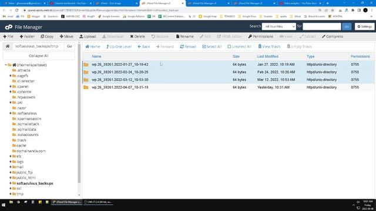The image size is (376, 211).
Task: Click the cPanel logo icon
Action: [9, 27]
